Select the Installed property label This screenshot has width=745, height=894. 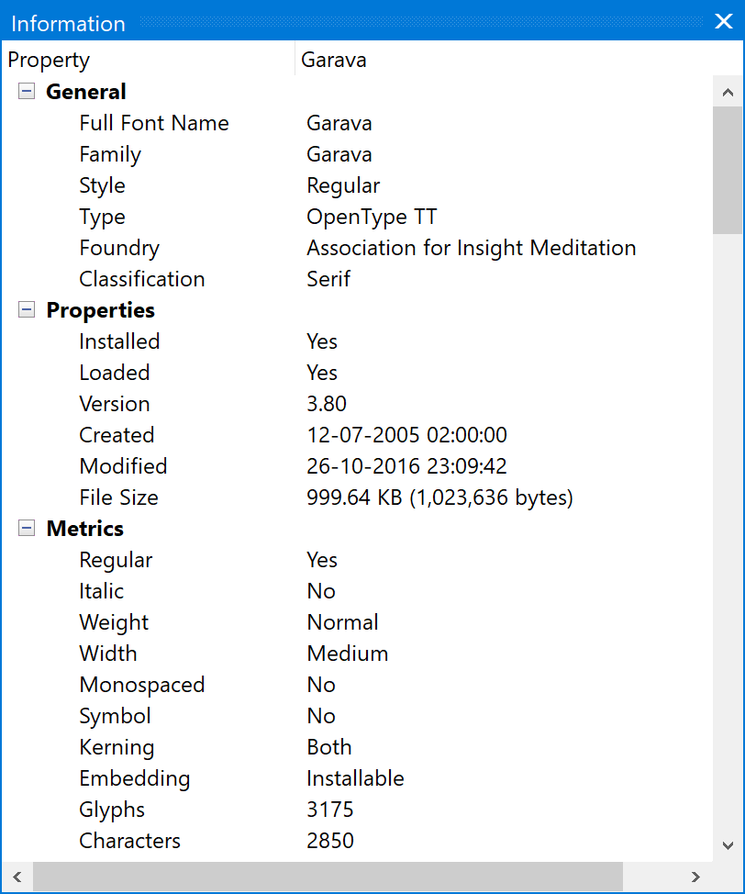(119, 341)
